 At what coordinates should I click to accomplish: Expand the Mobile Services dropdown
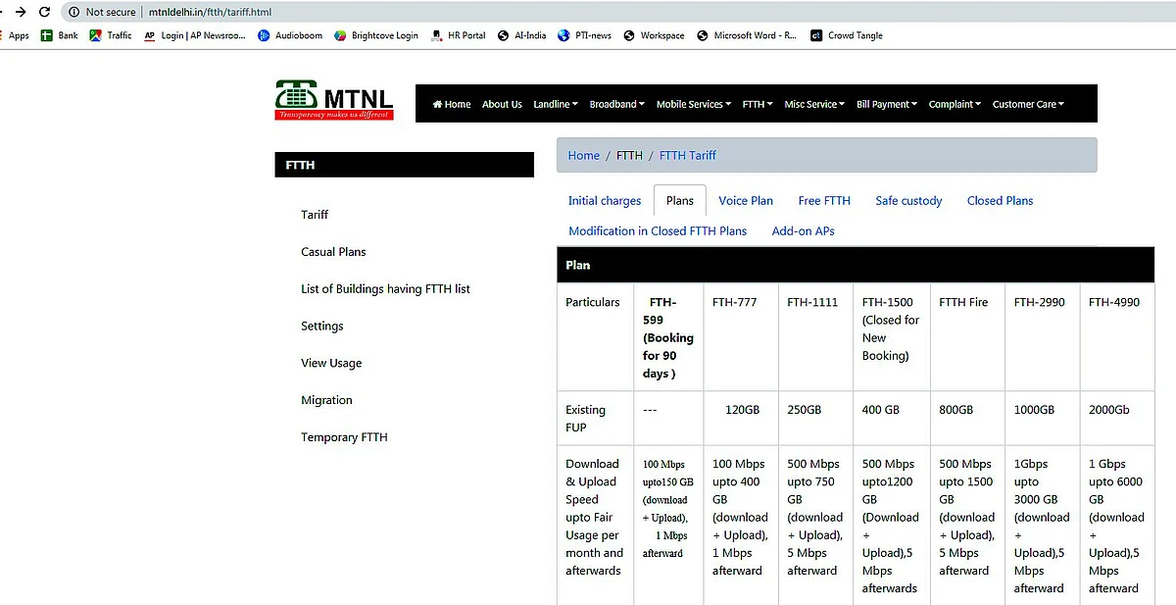694,104
